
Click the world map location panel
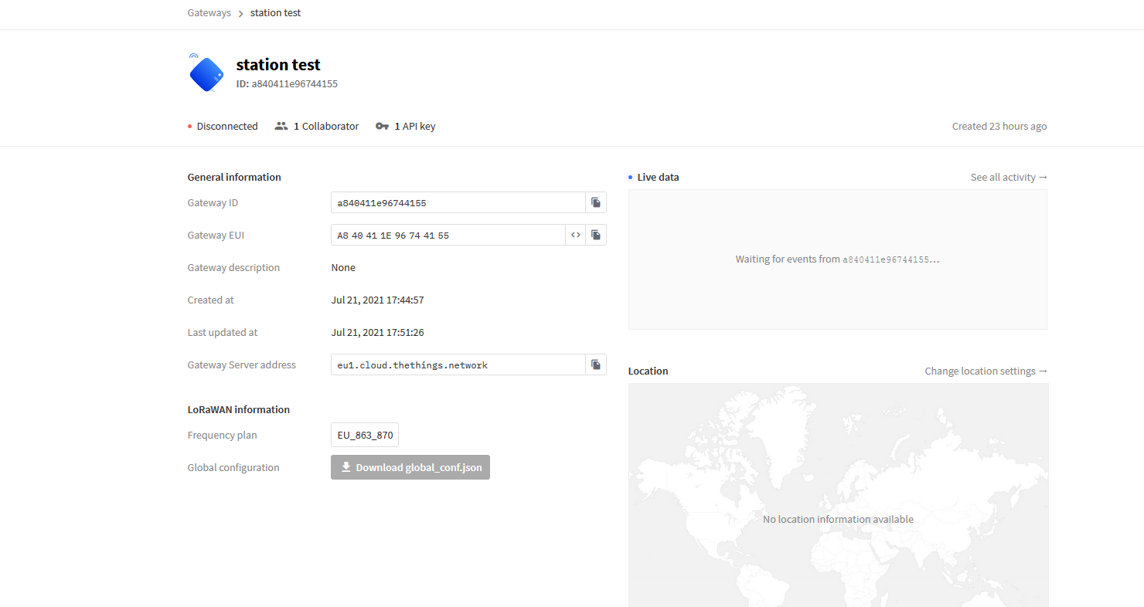(838, 495)
